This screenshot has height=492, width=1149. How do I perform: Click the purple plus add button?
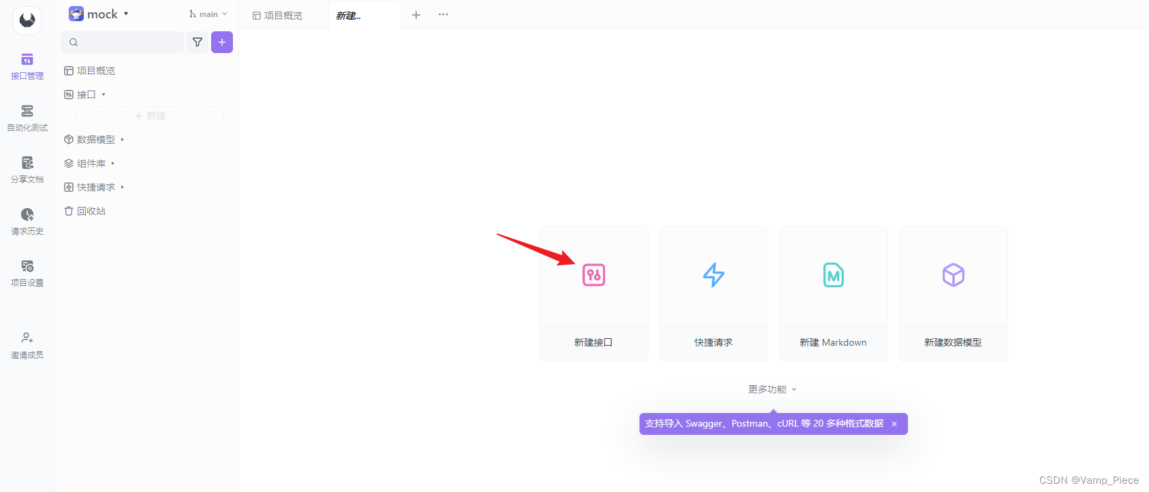point(222,42)
